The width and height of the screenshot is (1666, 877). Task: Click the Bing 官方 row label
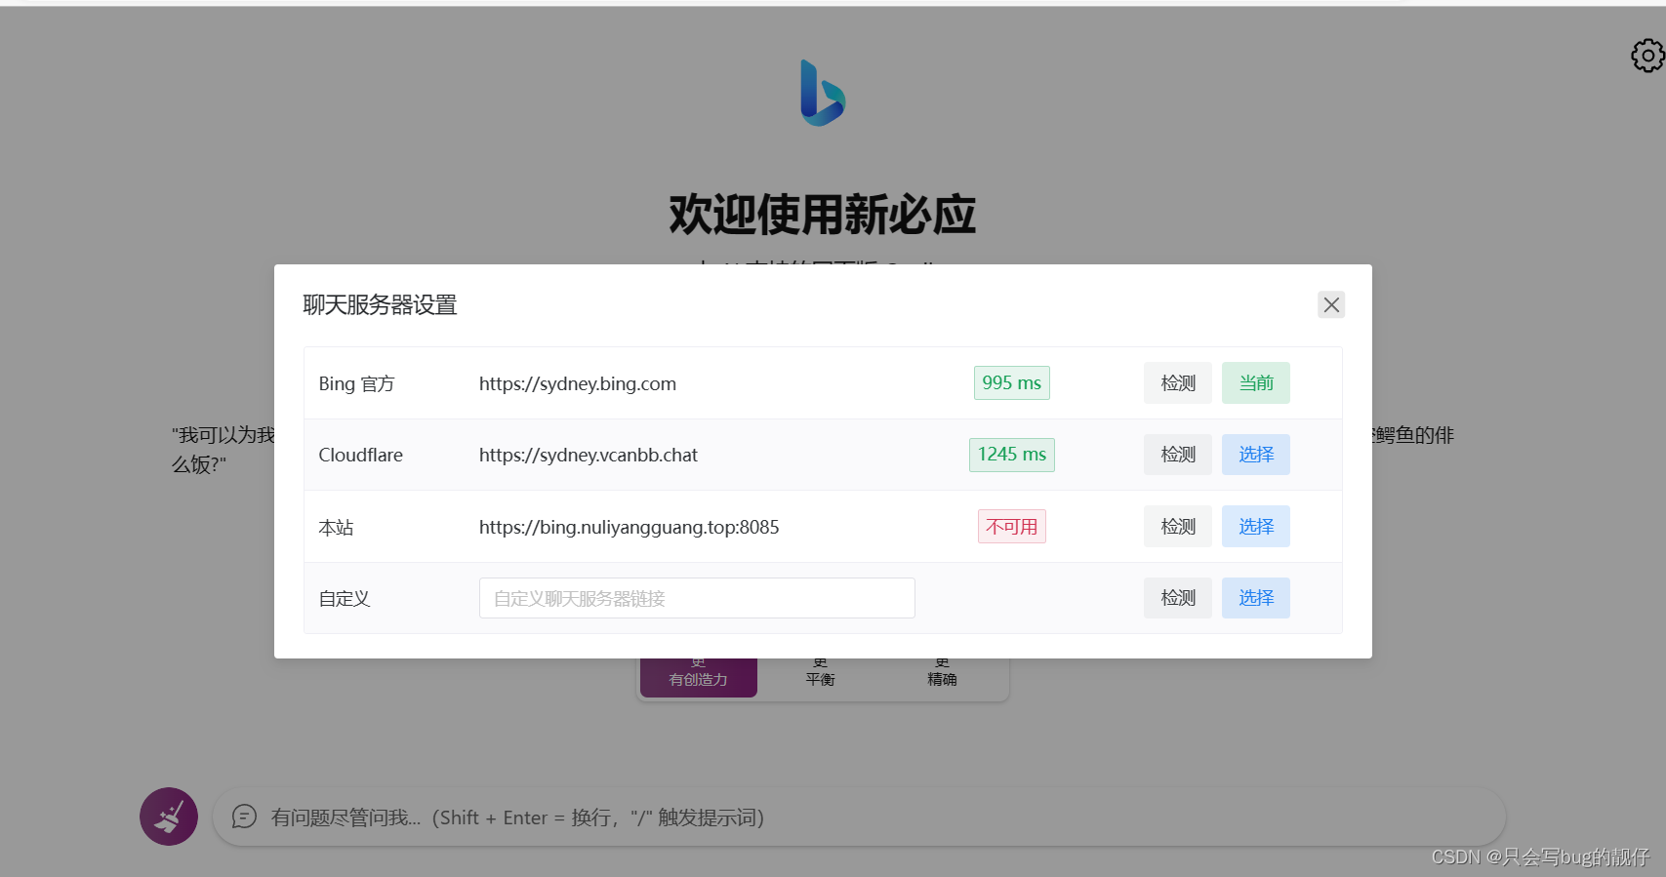(357, 383)
